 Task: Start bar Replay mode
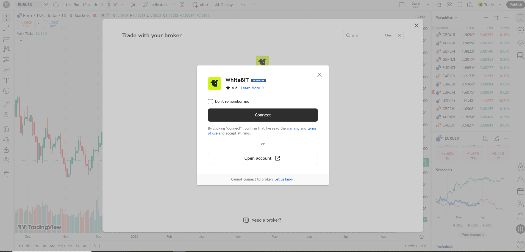tap(224, 5)
